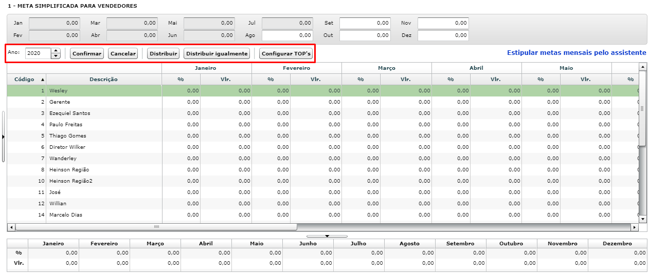
Task: Click the Confirmar button
Action: click(x=87, y=53)
